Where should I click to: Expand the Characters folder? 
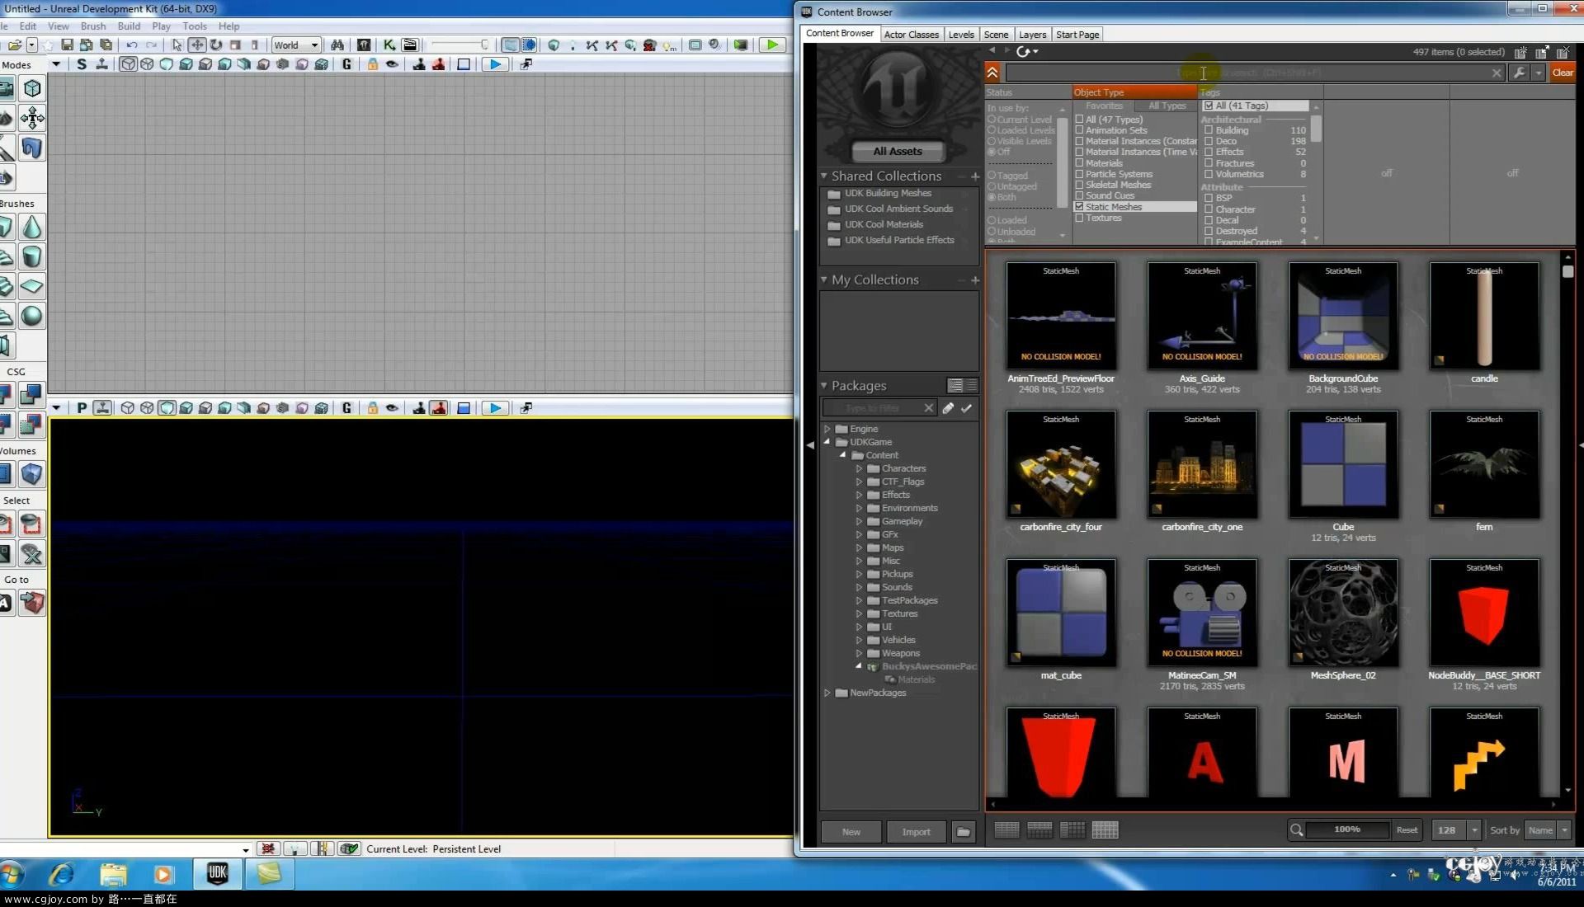pos(859,468)
